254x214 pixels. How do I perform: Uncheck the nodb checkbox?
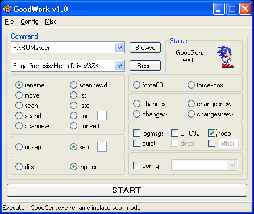coord(211,133)
